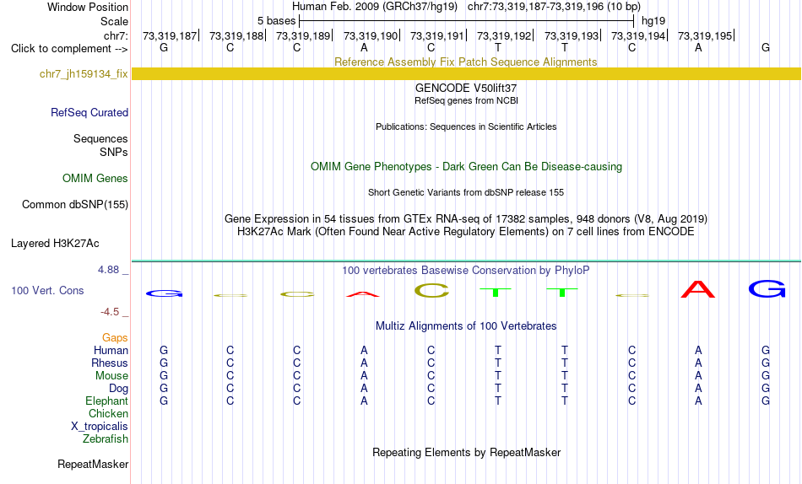Click the Rhesus species label

coord(110,363)
